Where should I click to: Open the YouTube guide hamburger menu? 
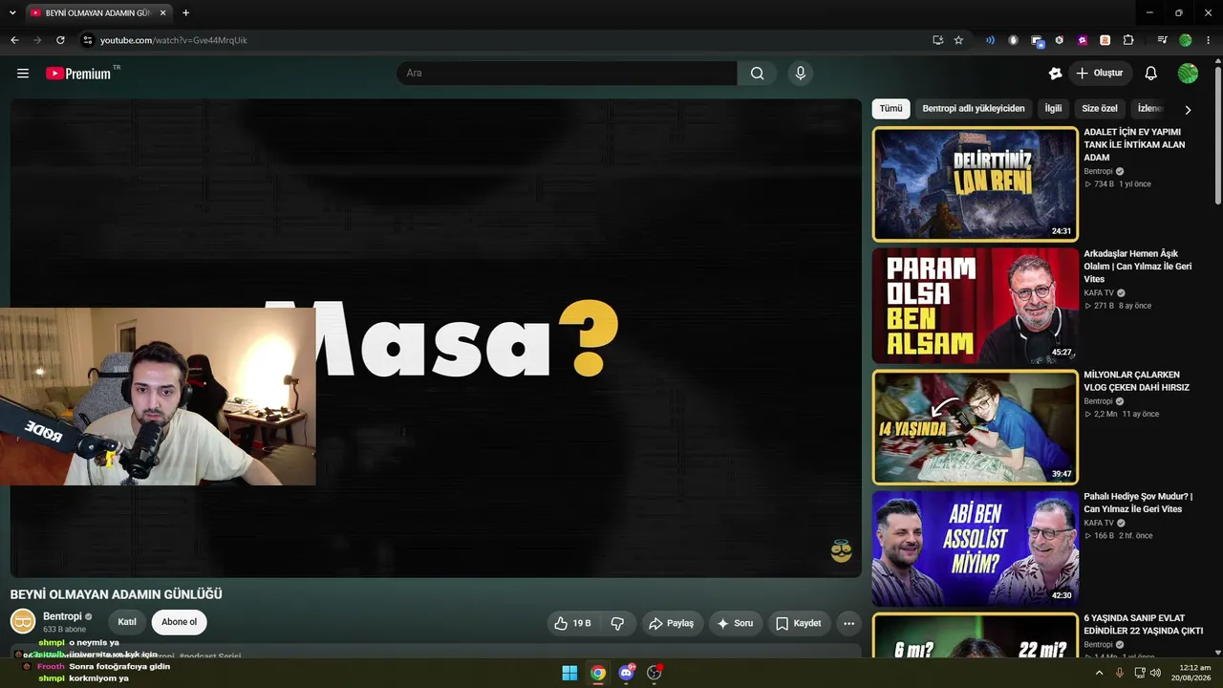(x=23, y=74)
